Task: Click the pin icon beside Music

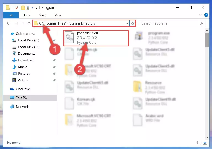Action: coord(54,67)
